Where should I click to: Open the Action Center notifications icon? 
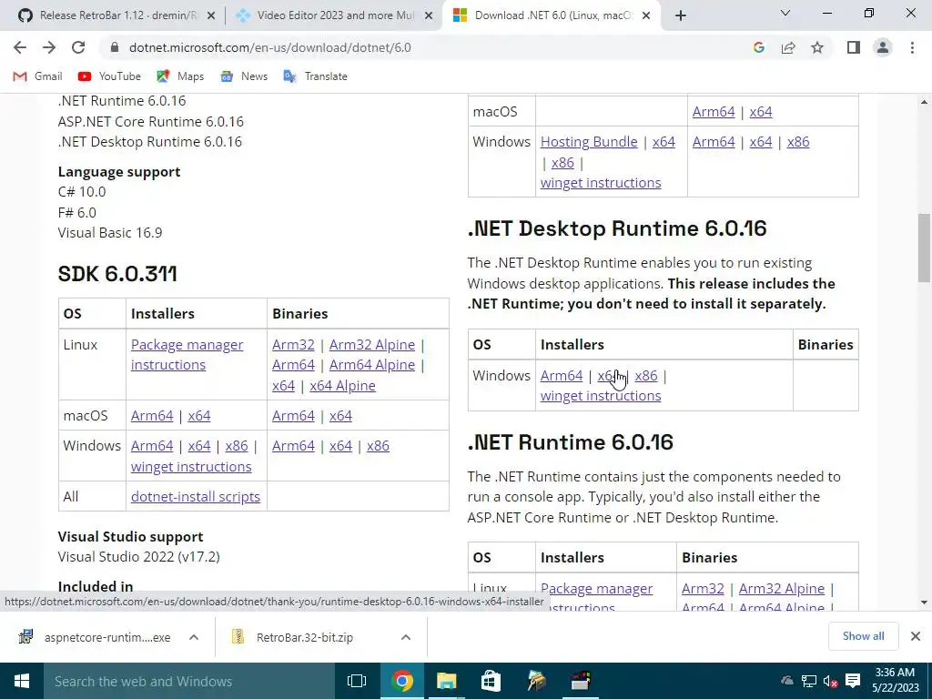click(x=853, y=681)
